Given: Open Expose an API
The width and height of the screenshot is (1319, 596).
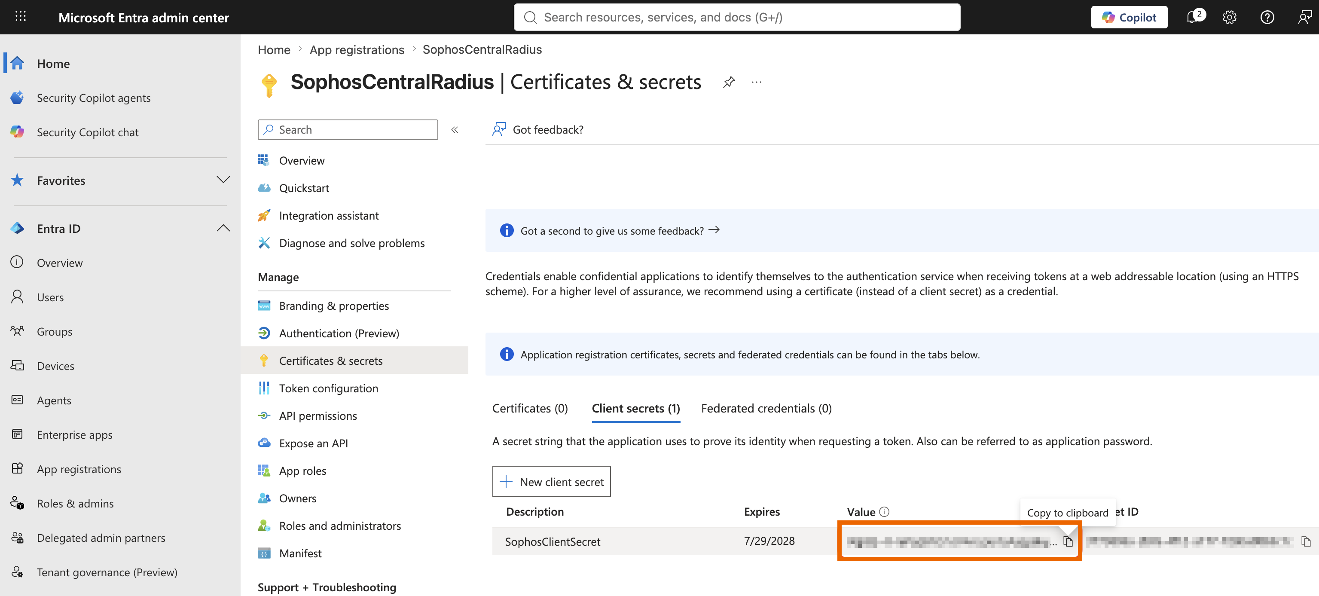Looking at the screenshot, I should pos(313,443).
